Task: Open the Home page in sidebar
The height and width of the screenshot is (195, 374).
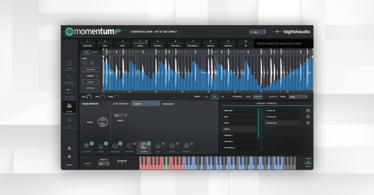Action: pos(69,63)
